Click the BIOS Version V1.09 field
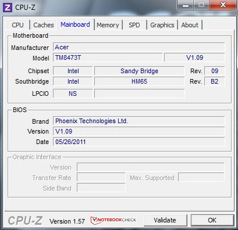Viewport: 238px width, 230px height. pyautogui.click(x=139, y=131)
